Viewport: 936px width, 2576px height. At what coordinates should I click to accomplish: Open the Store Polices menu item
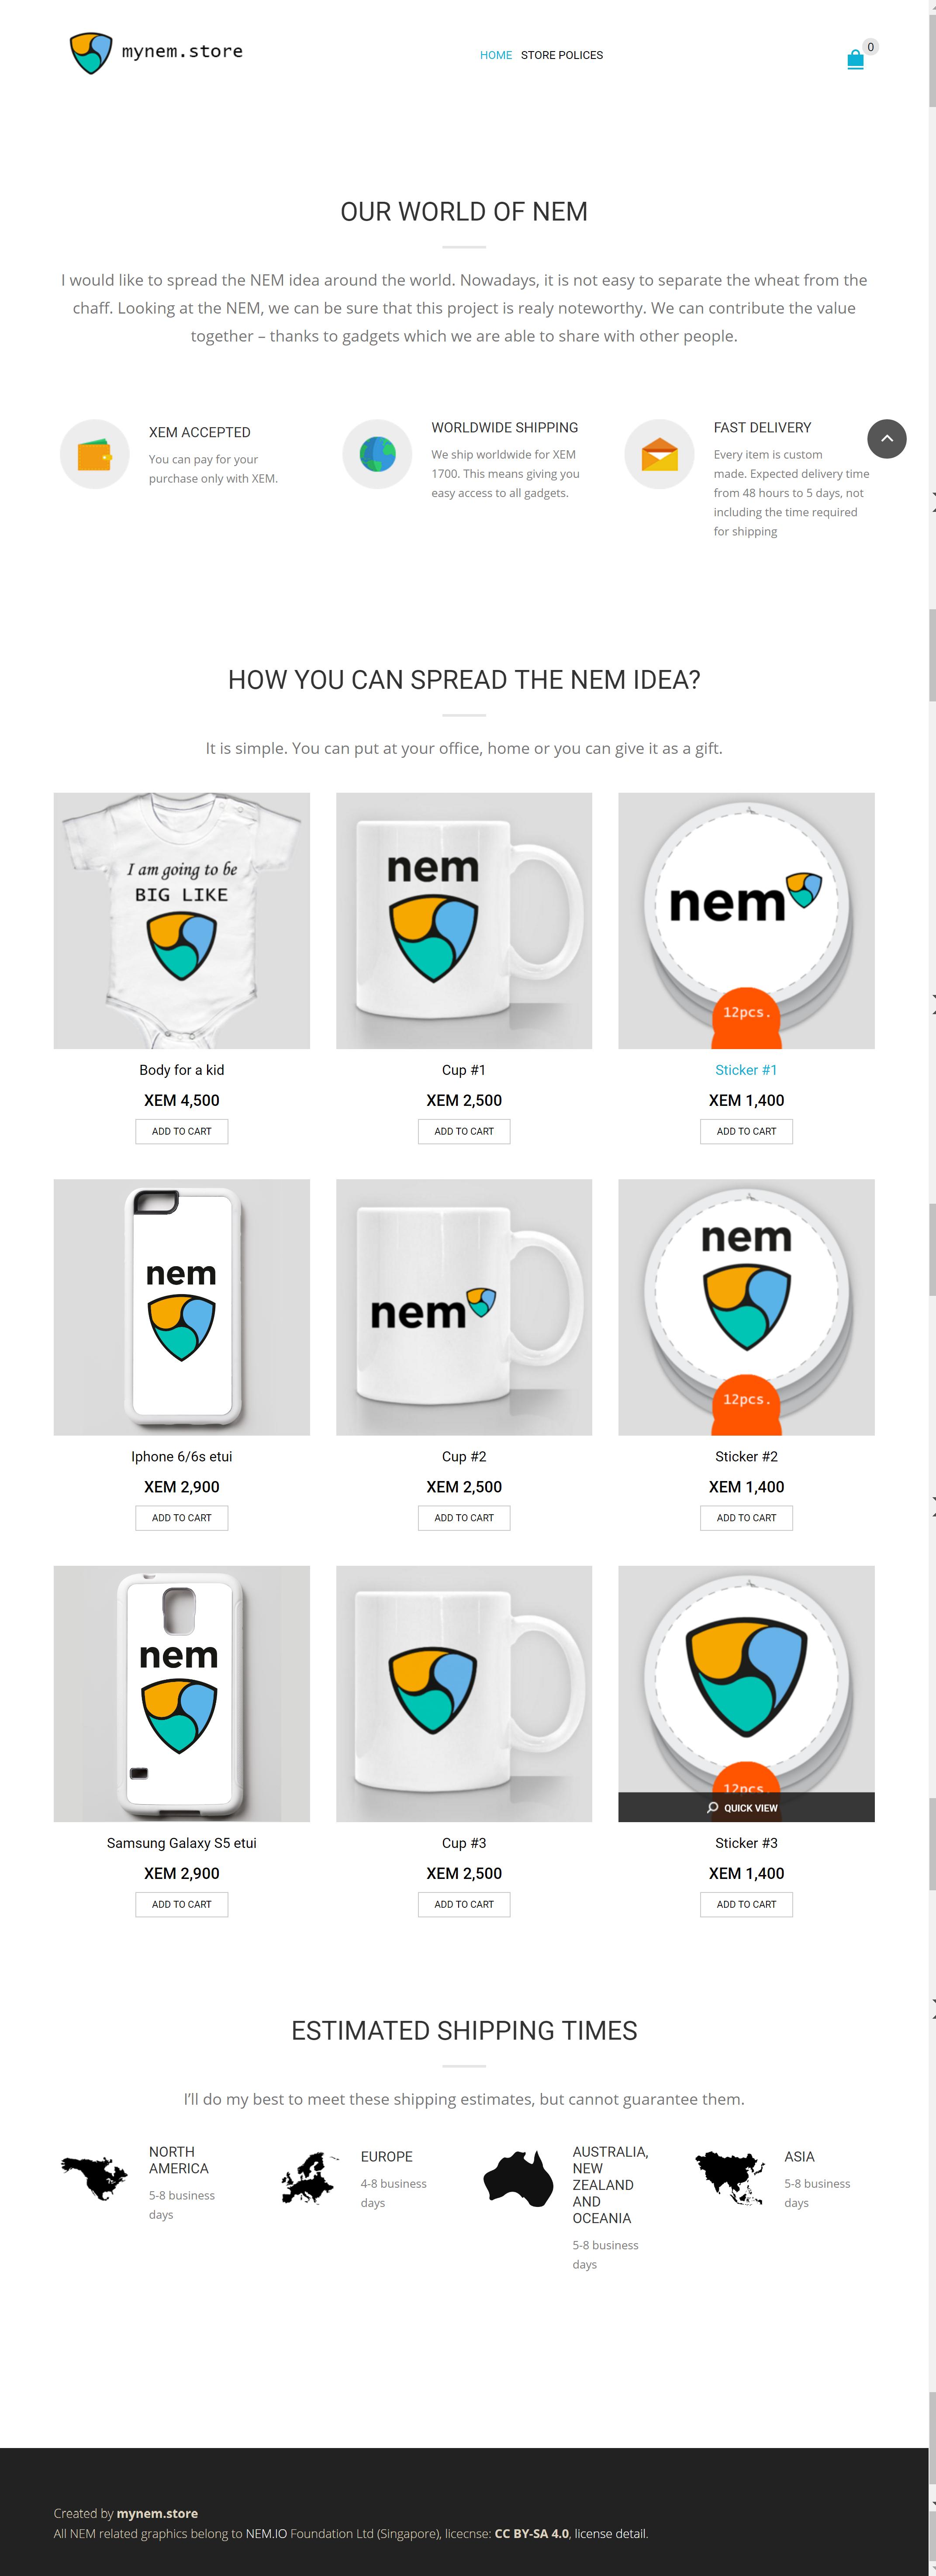(x=562, y=55)
